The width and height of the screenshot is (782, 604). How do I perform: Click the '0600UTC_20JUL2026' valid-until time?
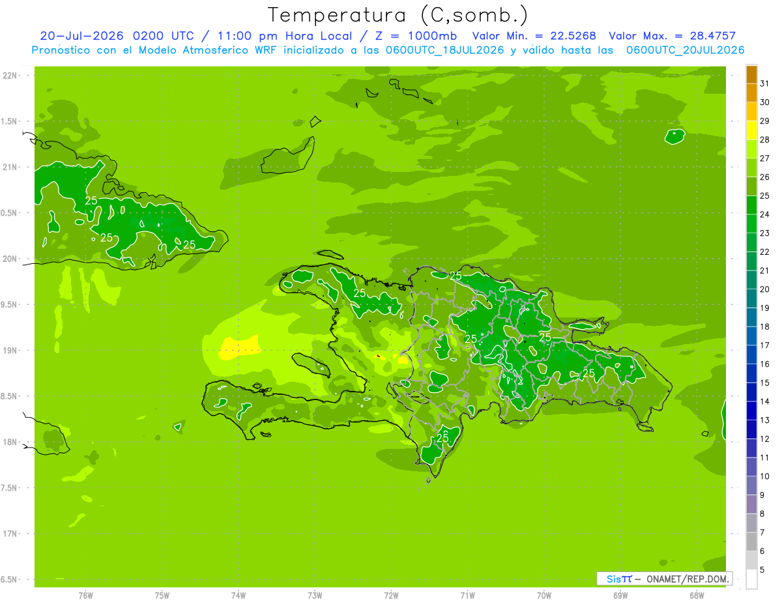[685, 50]
